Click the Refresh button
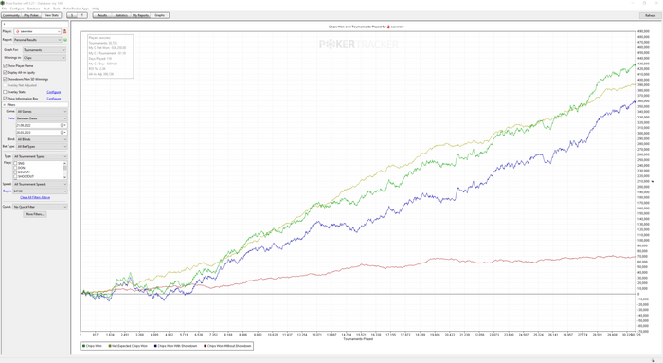The width and height of the screenshot is (663, 363). point(650,16)
